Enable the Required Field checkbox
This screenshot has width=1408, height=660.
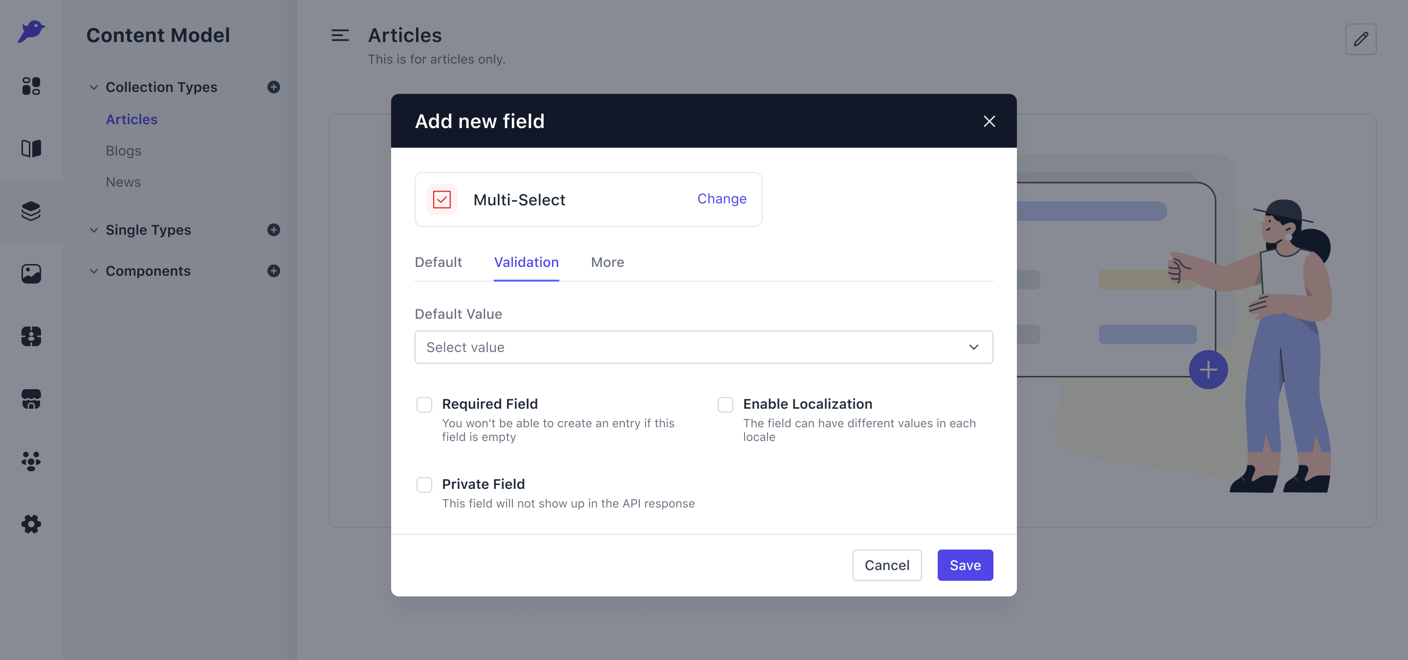point(424,405)
